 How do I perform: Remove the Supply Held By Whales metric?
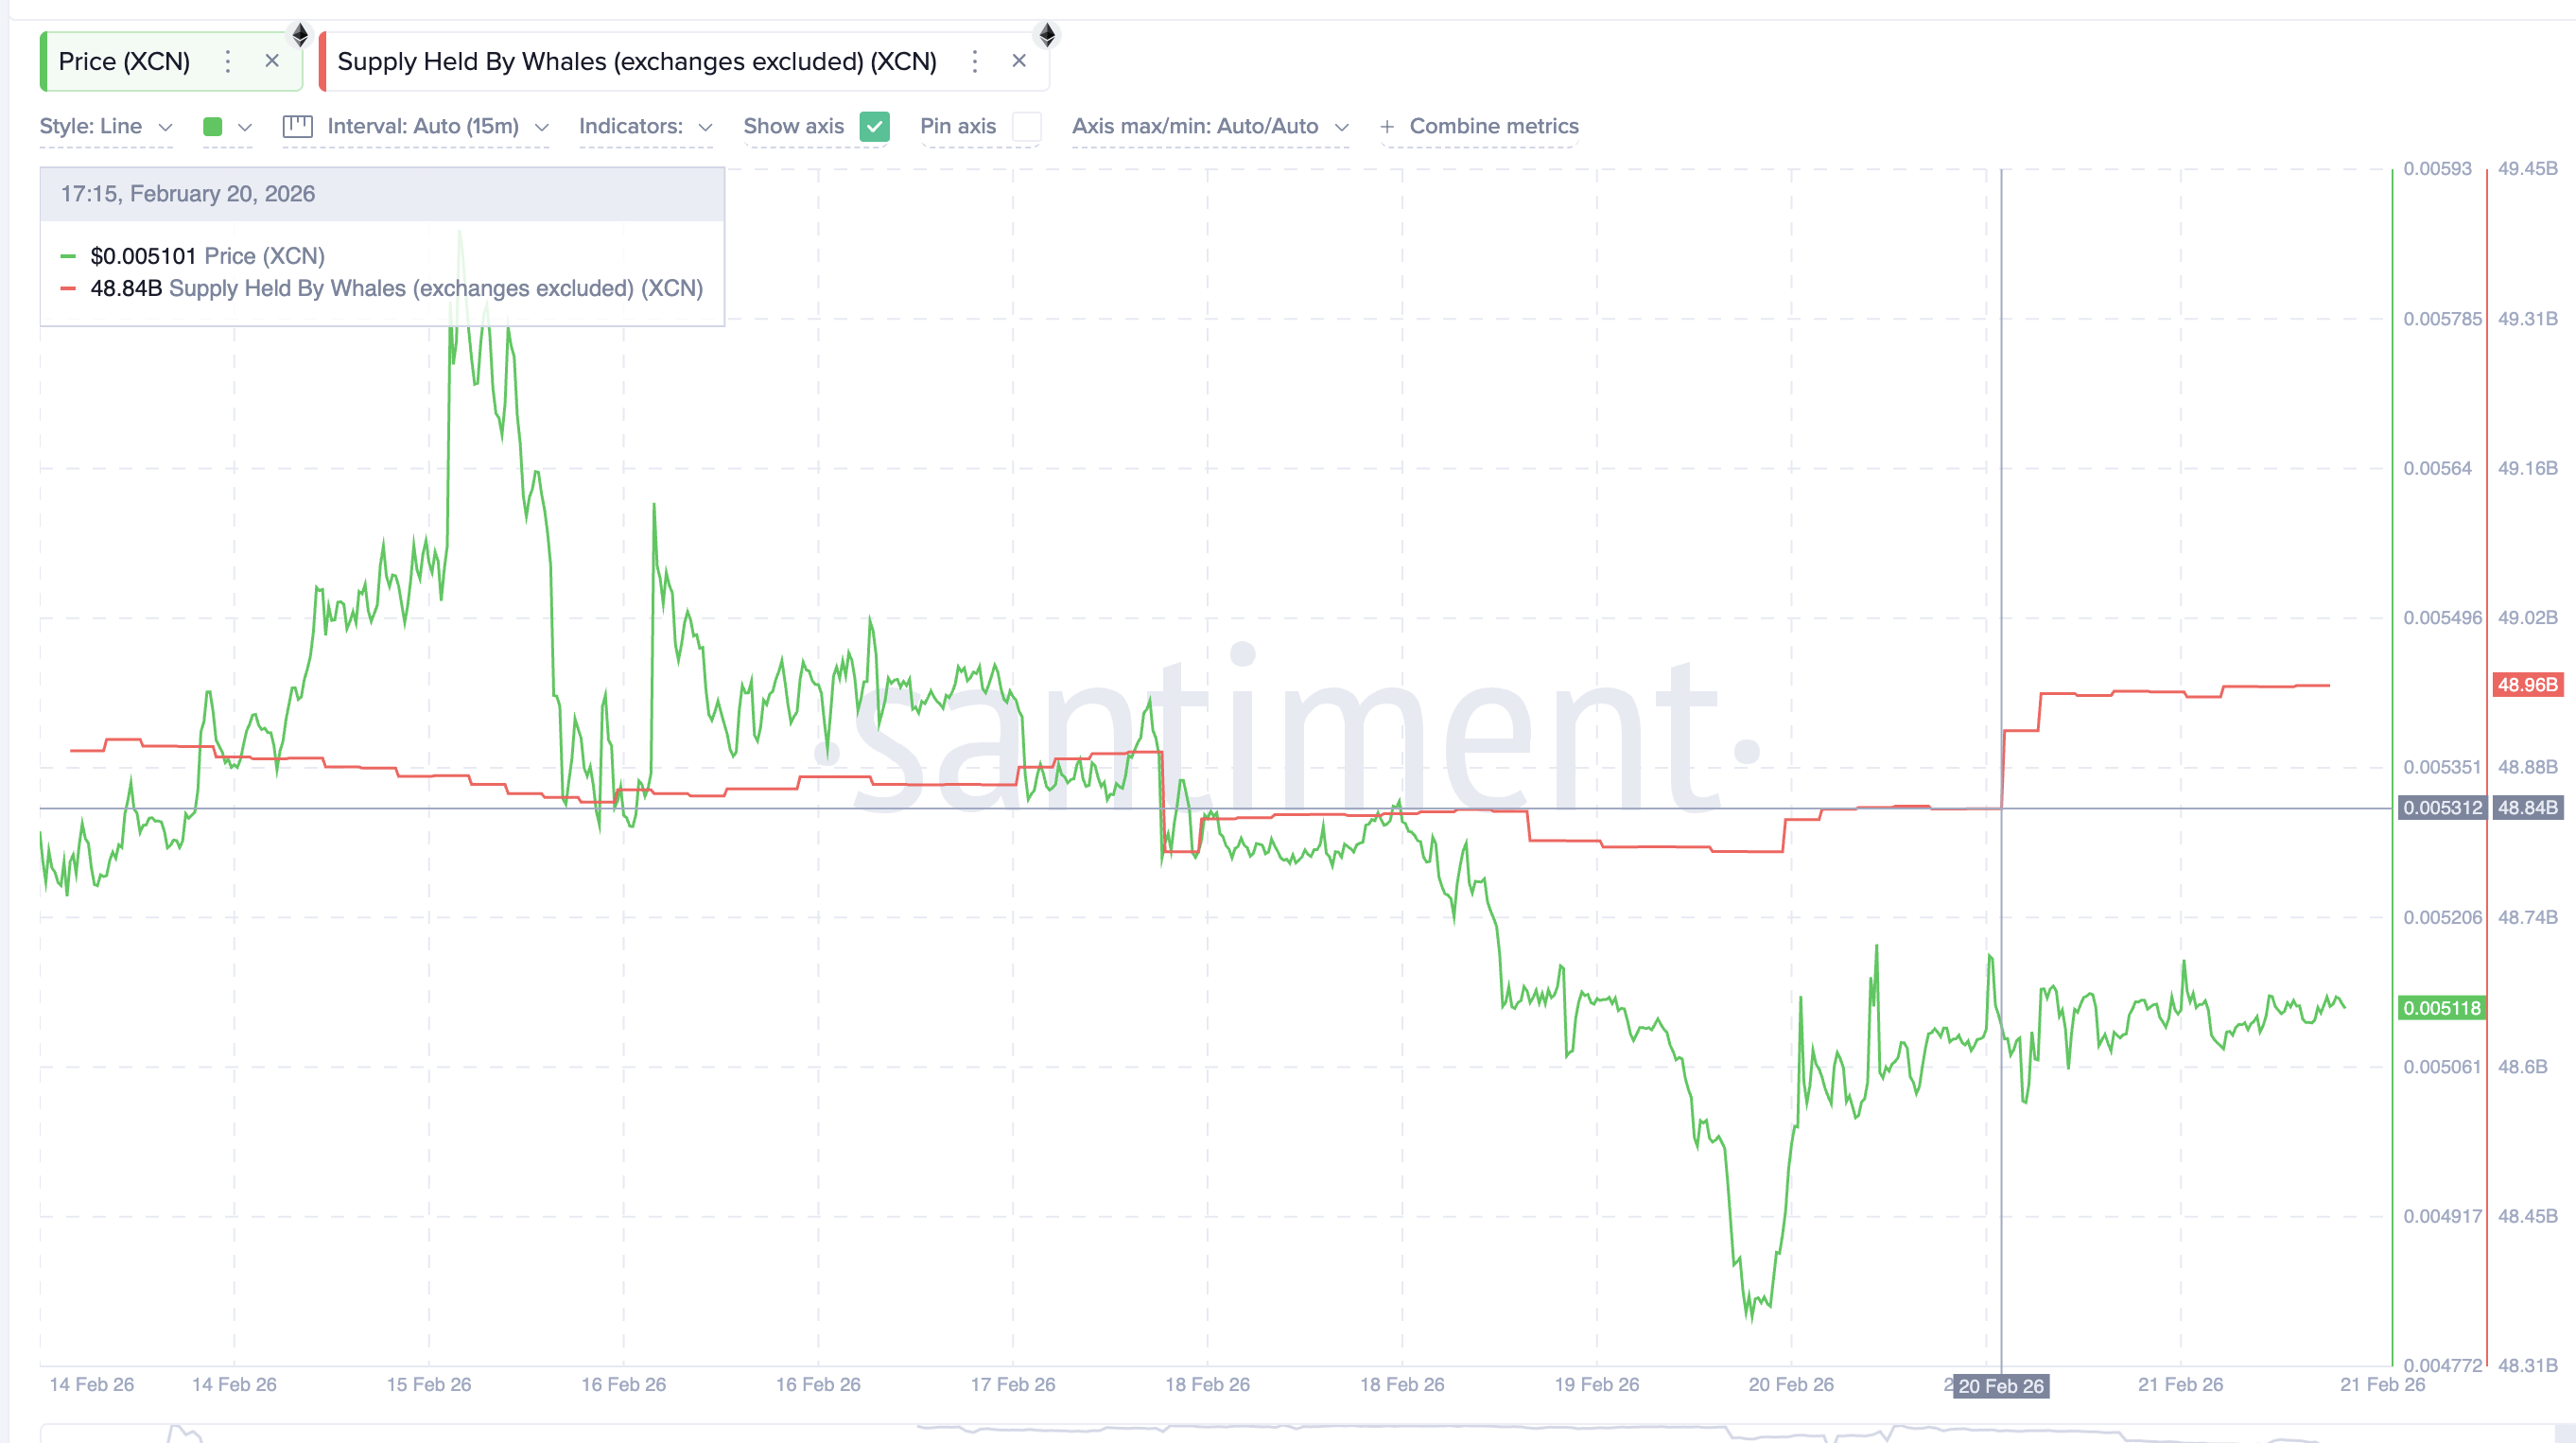click(x=1019, y=60)
